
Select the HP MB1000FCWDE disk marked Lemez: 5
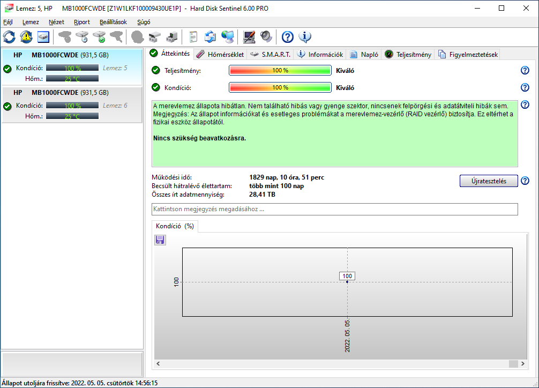tap(72, 67)
